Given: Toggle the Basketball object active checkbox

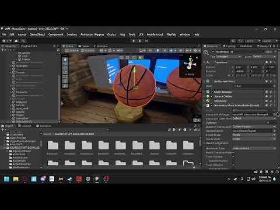Looking at the screenshot, I should pos(213,52).
